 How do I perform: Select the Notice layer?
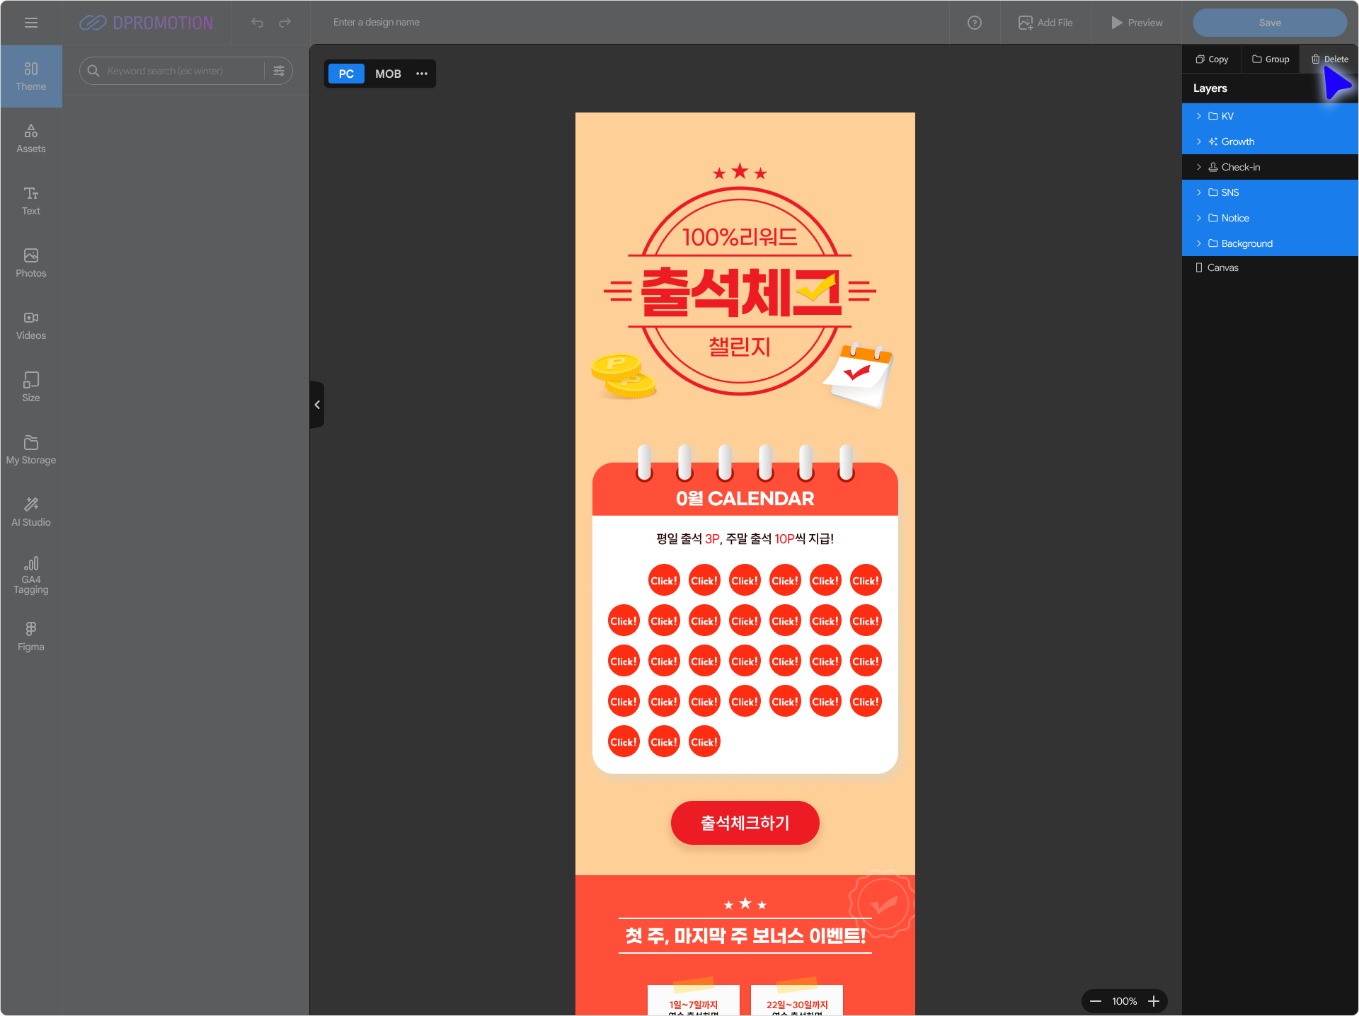click(x=1270, y=218)
